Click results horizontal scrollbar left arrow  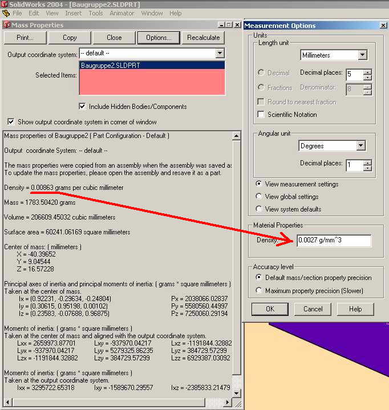pyautogui.click(x=7, y=403)
